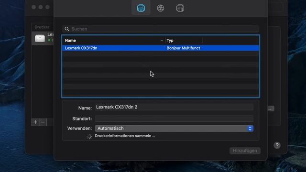Viewport: 306px width, 172px height.
Task: Click the Standort location field
Action: tap(174, 118)
